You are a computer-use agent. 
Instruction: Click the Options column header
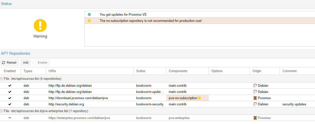tap(229, 71)
